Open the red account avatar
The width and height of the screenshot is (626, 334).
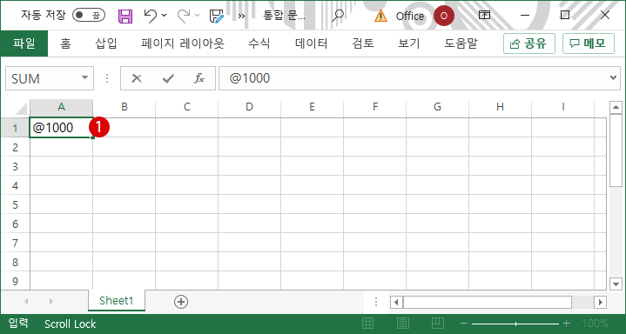[x=444, y=16]
